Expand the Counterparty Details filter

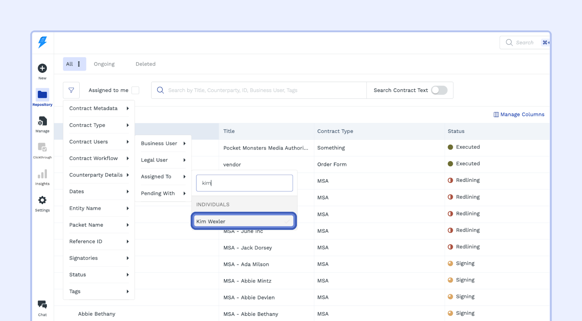pyautogui.click(x=99, y=175)
